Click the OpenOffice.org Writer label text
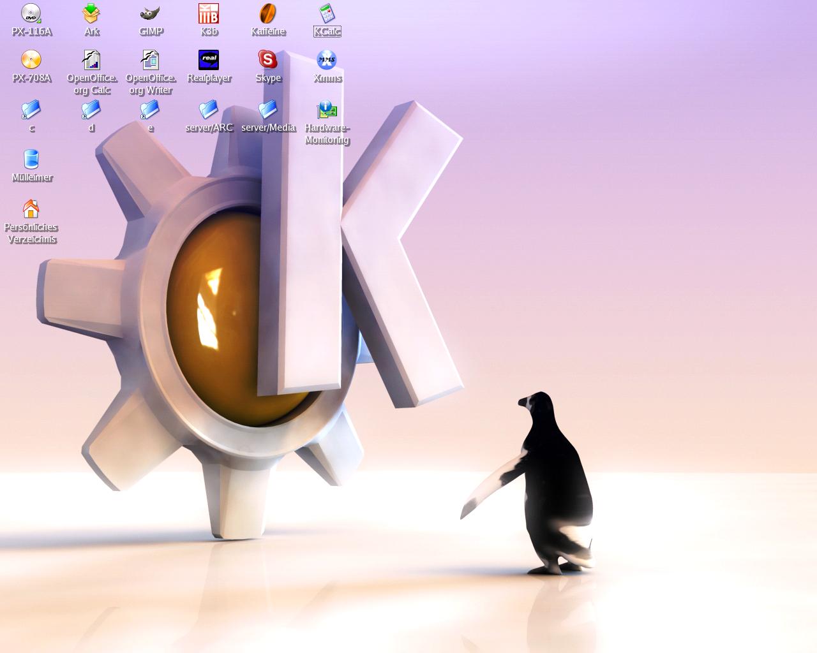 point(151,84)
